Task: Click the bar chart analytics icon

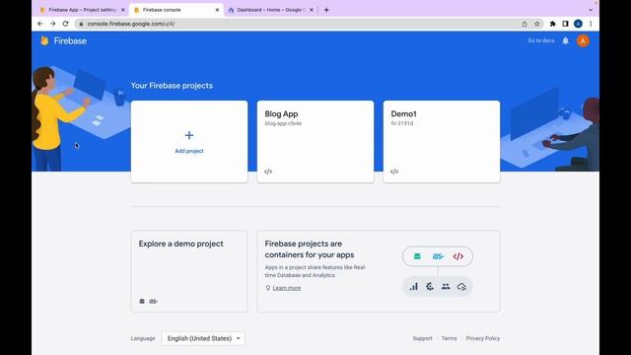Action: [414, 287]
